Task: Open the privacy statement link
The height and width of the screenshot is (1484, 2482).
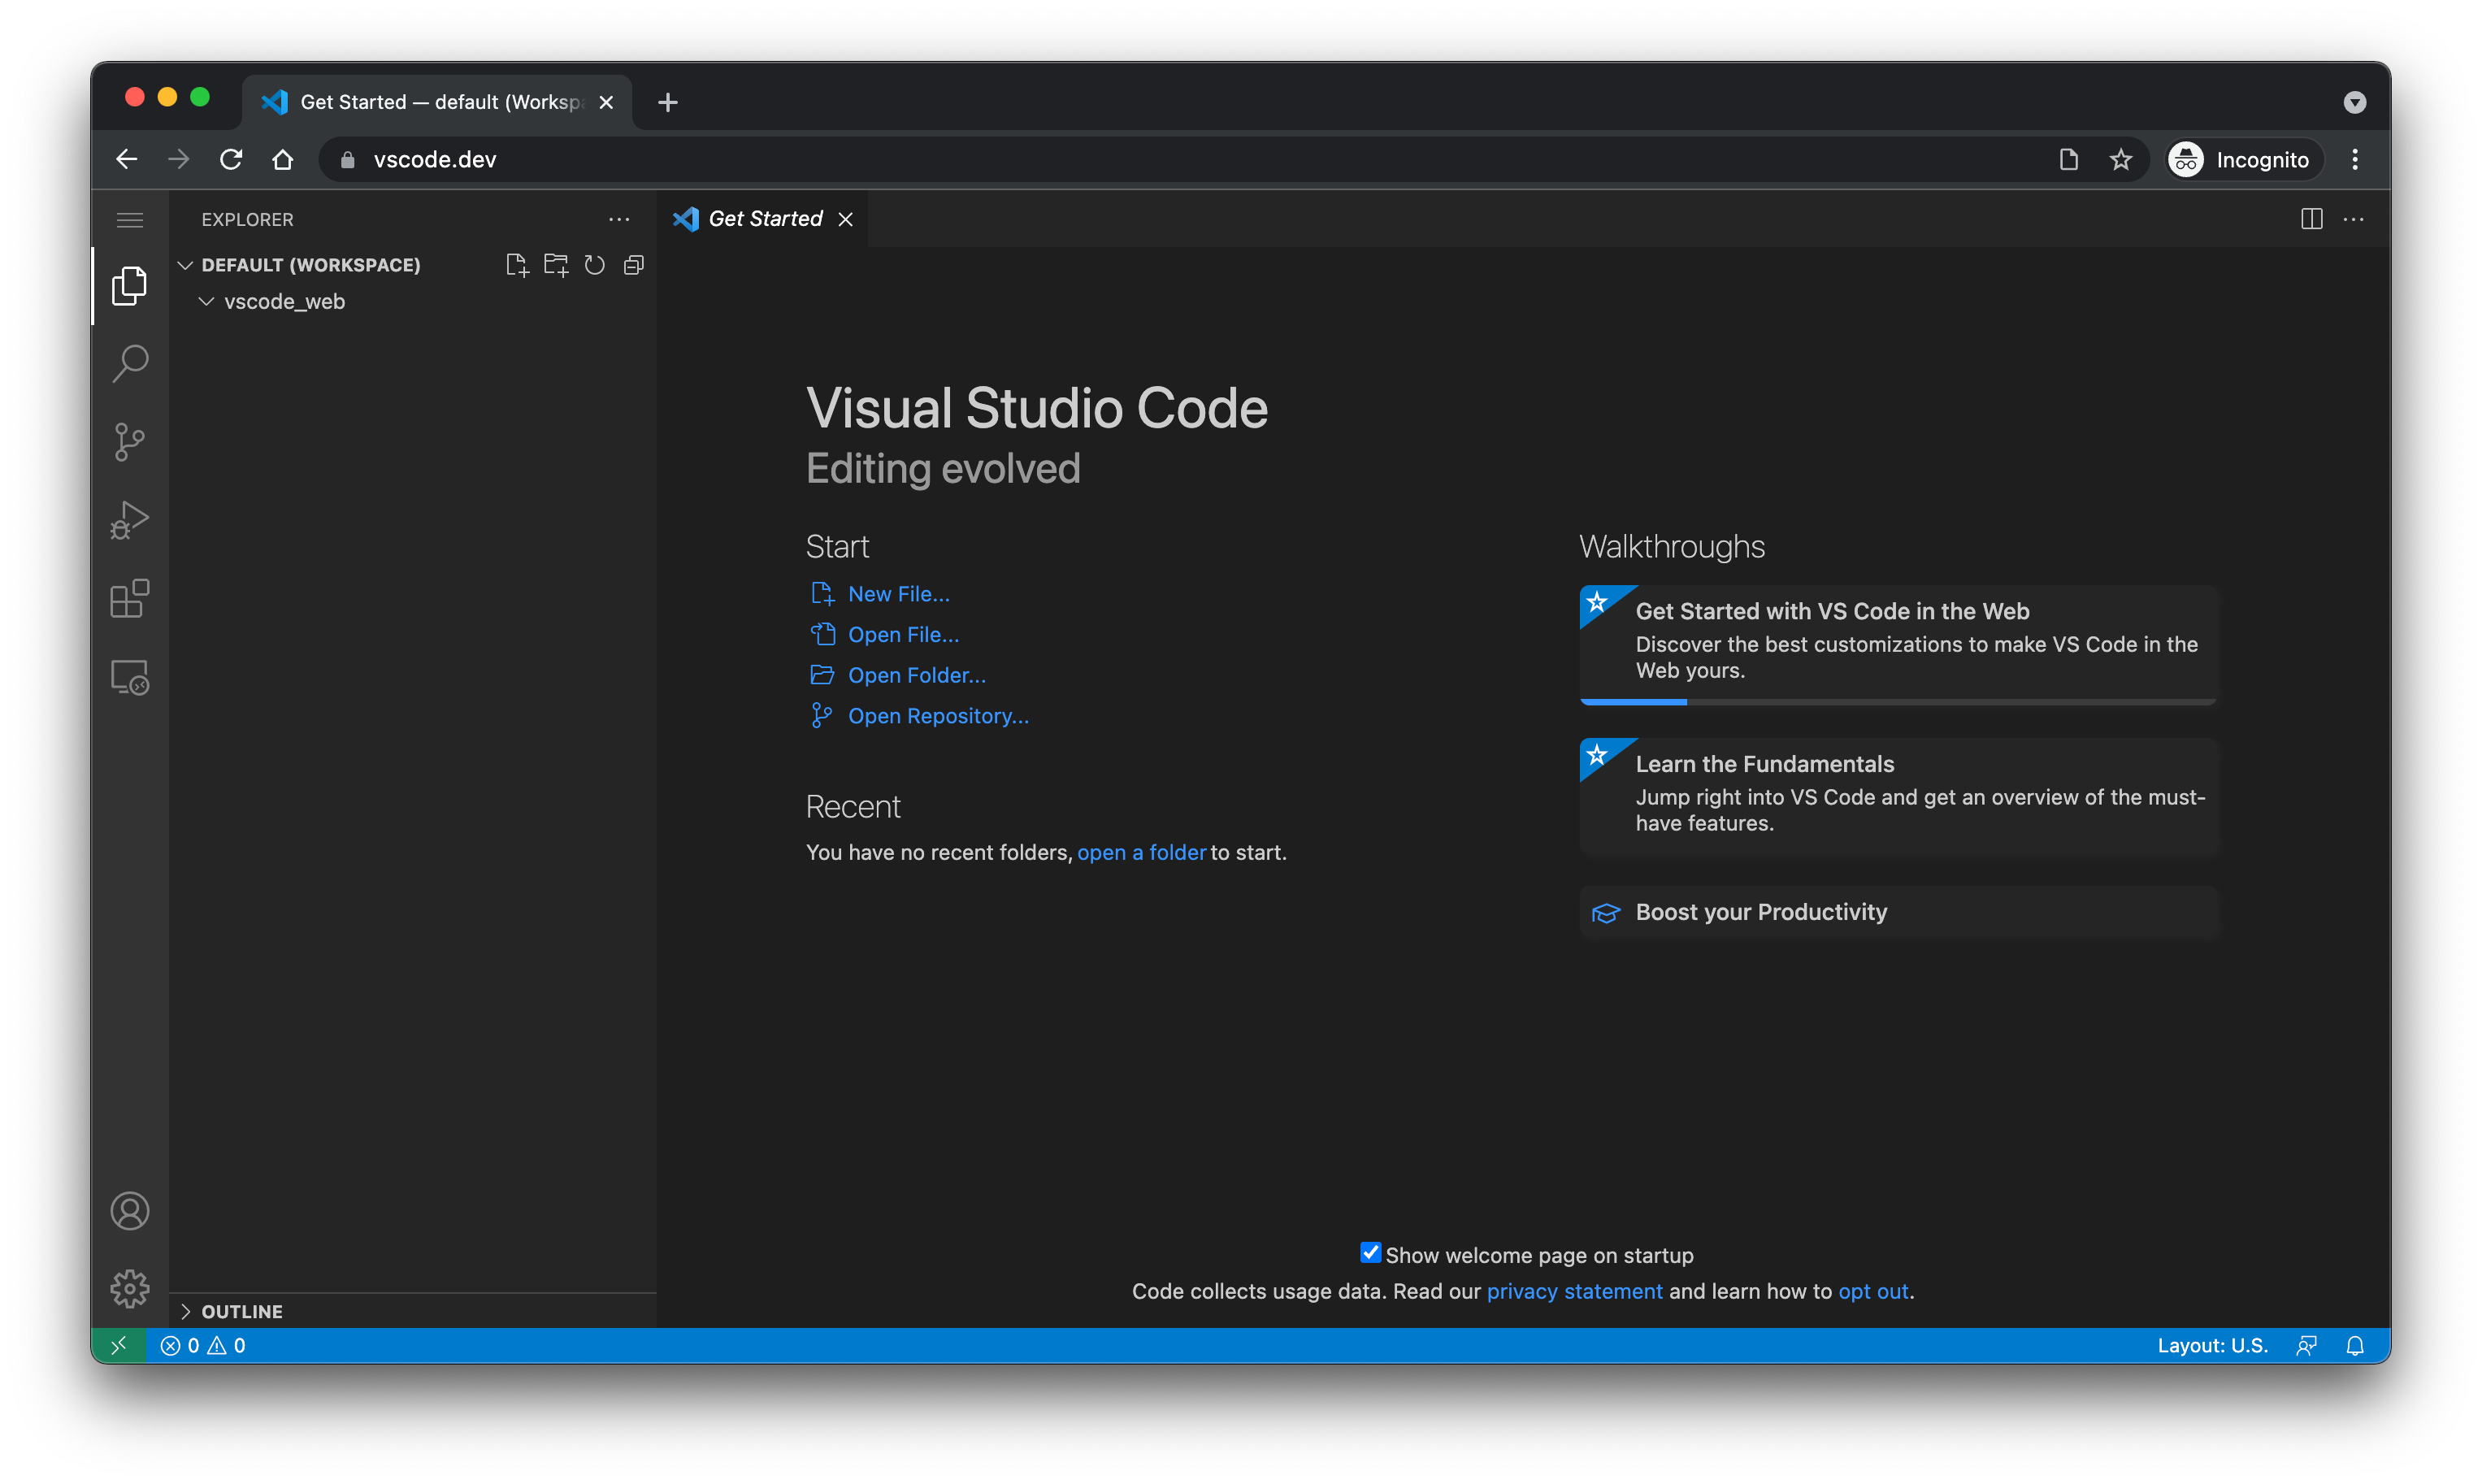Action: [1574, 1291]
